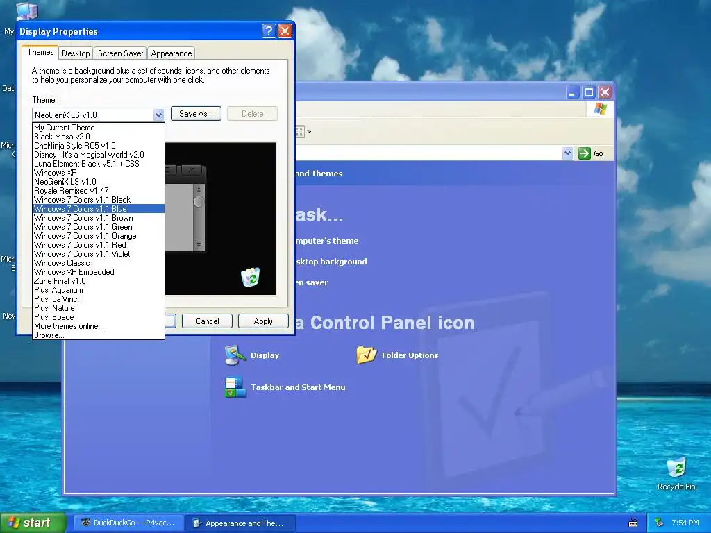Click the Save As... button
The width and height of the screenshot is (711, 533).
point(196,114)
